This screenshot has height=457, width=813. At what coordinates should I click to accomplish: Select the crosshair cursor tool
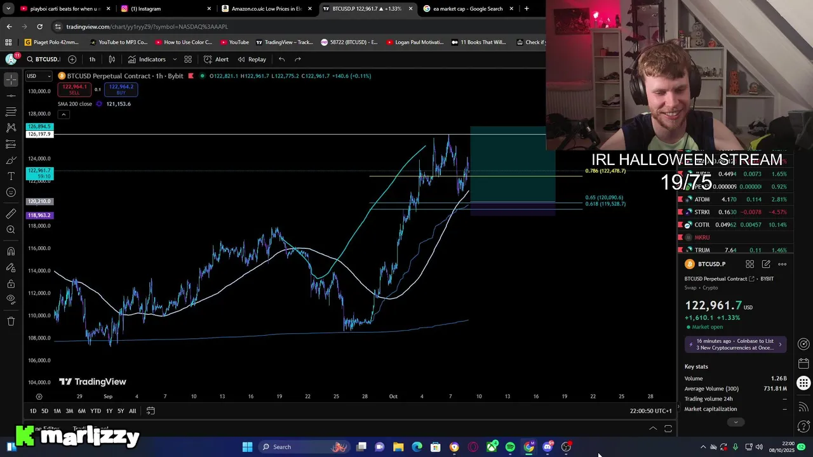coord(11,79)
